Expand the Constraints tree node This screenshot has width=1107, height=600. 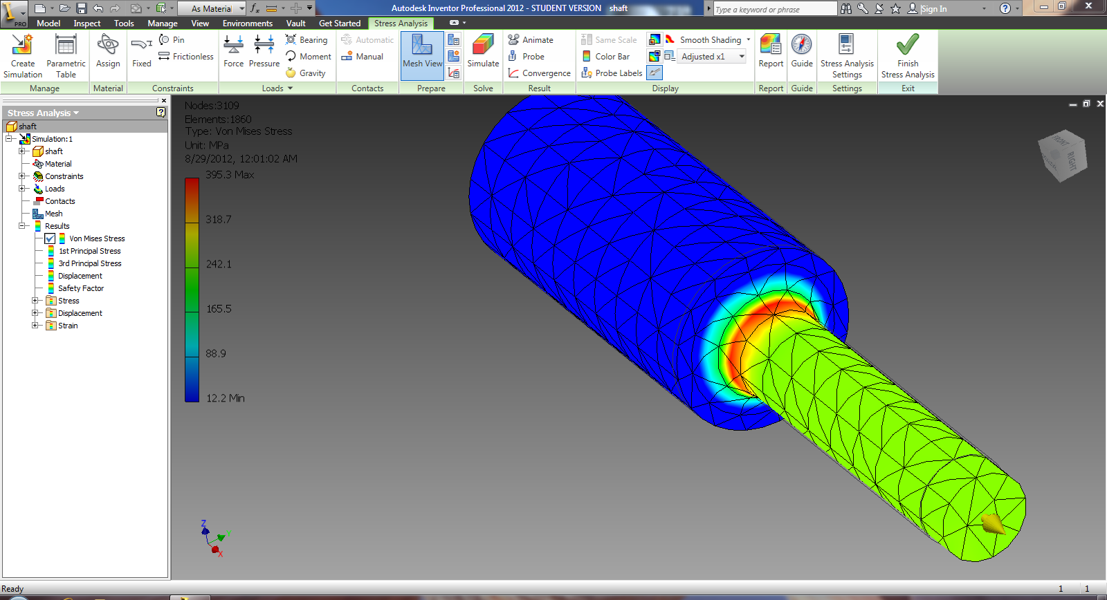[22, 176]
